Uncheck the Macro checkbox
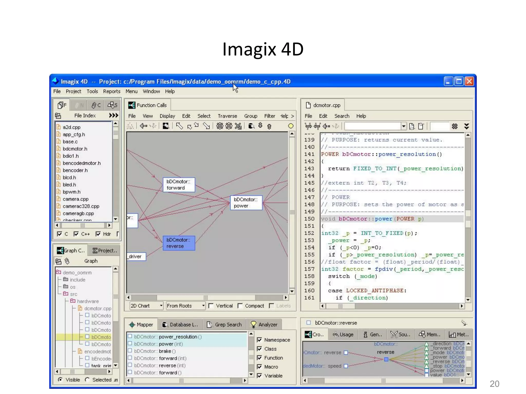The image size is (526, 394). [x=259, y=367]
